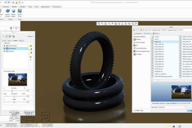Toggle axis display icon in graphics toolbar
This screenshot has width=192, height=128.
pos(122,24)
